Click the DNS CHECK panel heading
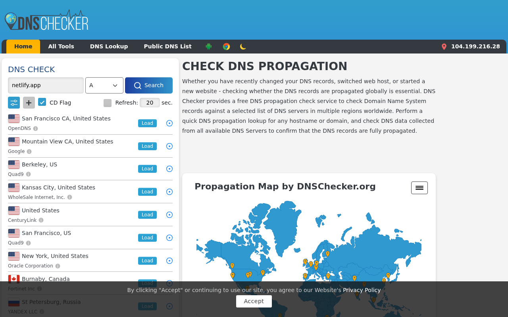 (x=31, y=69)
